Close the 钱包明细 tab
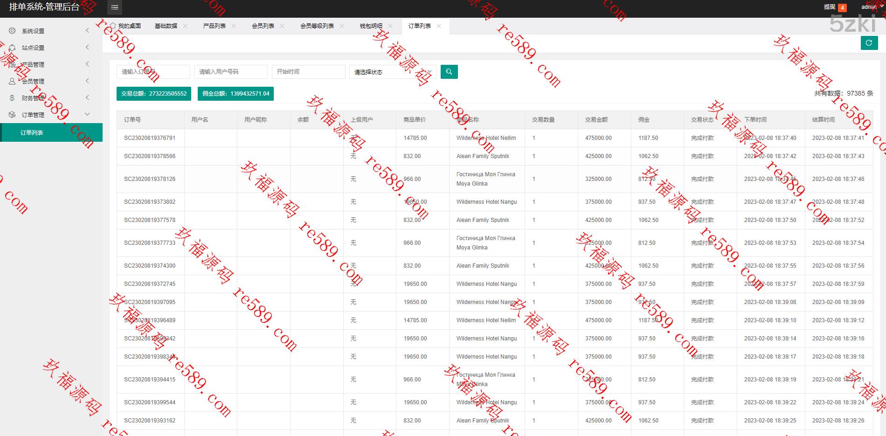The width and height of the screenshot is (886, 436). [x=390, y=26]
